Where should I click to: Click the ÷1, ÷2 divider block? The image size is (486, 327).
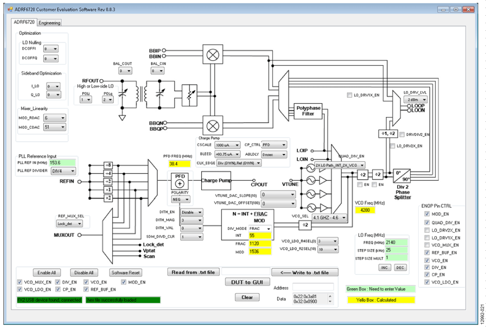(x=388, y=134)
